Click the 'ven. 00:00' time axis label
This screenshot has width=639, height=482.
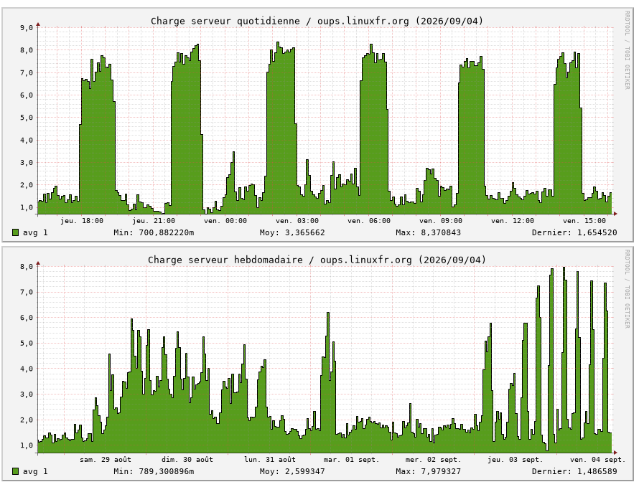pyautogui.click(x=225, y=221)
